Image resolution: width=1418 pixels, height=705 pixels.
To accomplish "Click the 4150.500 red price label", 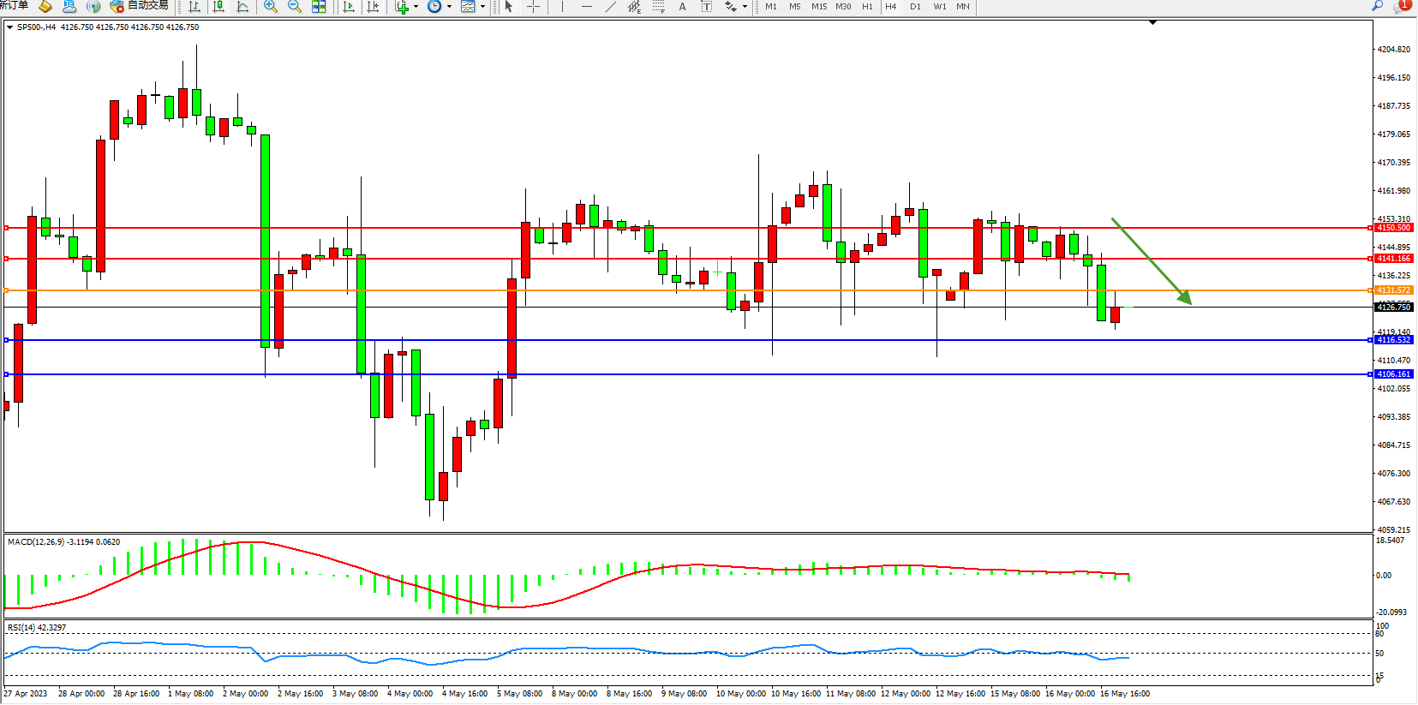I will click(1394, 228).
